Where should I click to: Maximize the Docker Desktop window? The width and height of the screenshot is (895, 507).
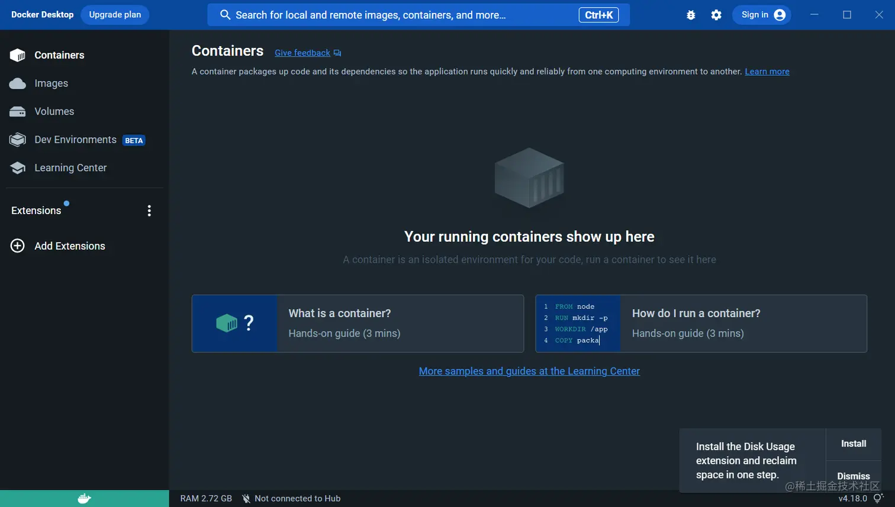[x=847, y=15]
